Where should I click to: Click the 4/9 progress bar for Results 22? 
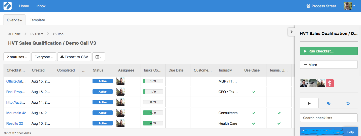[x=153, y=123]
